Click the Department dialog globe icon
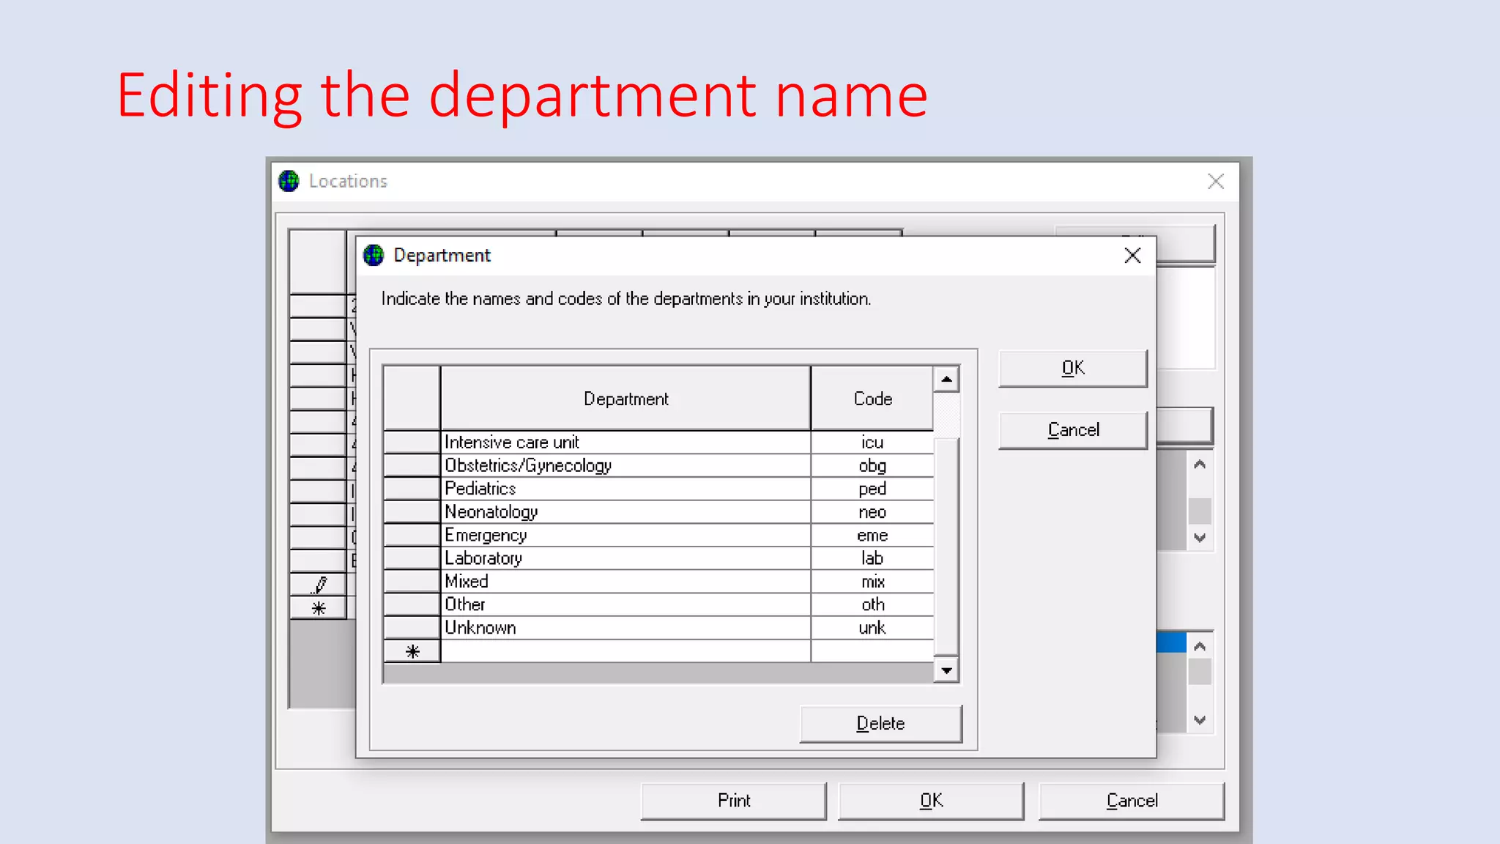This screenshot has height=844, width=1500. [374, 255]
